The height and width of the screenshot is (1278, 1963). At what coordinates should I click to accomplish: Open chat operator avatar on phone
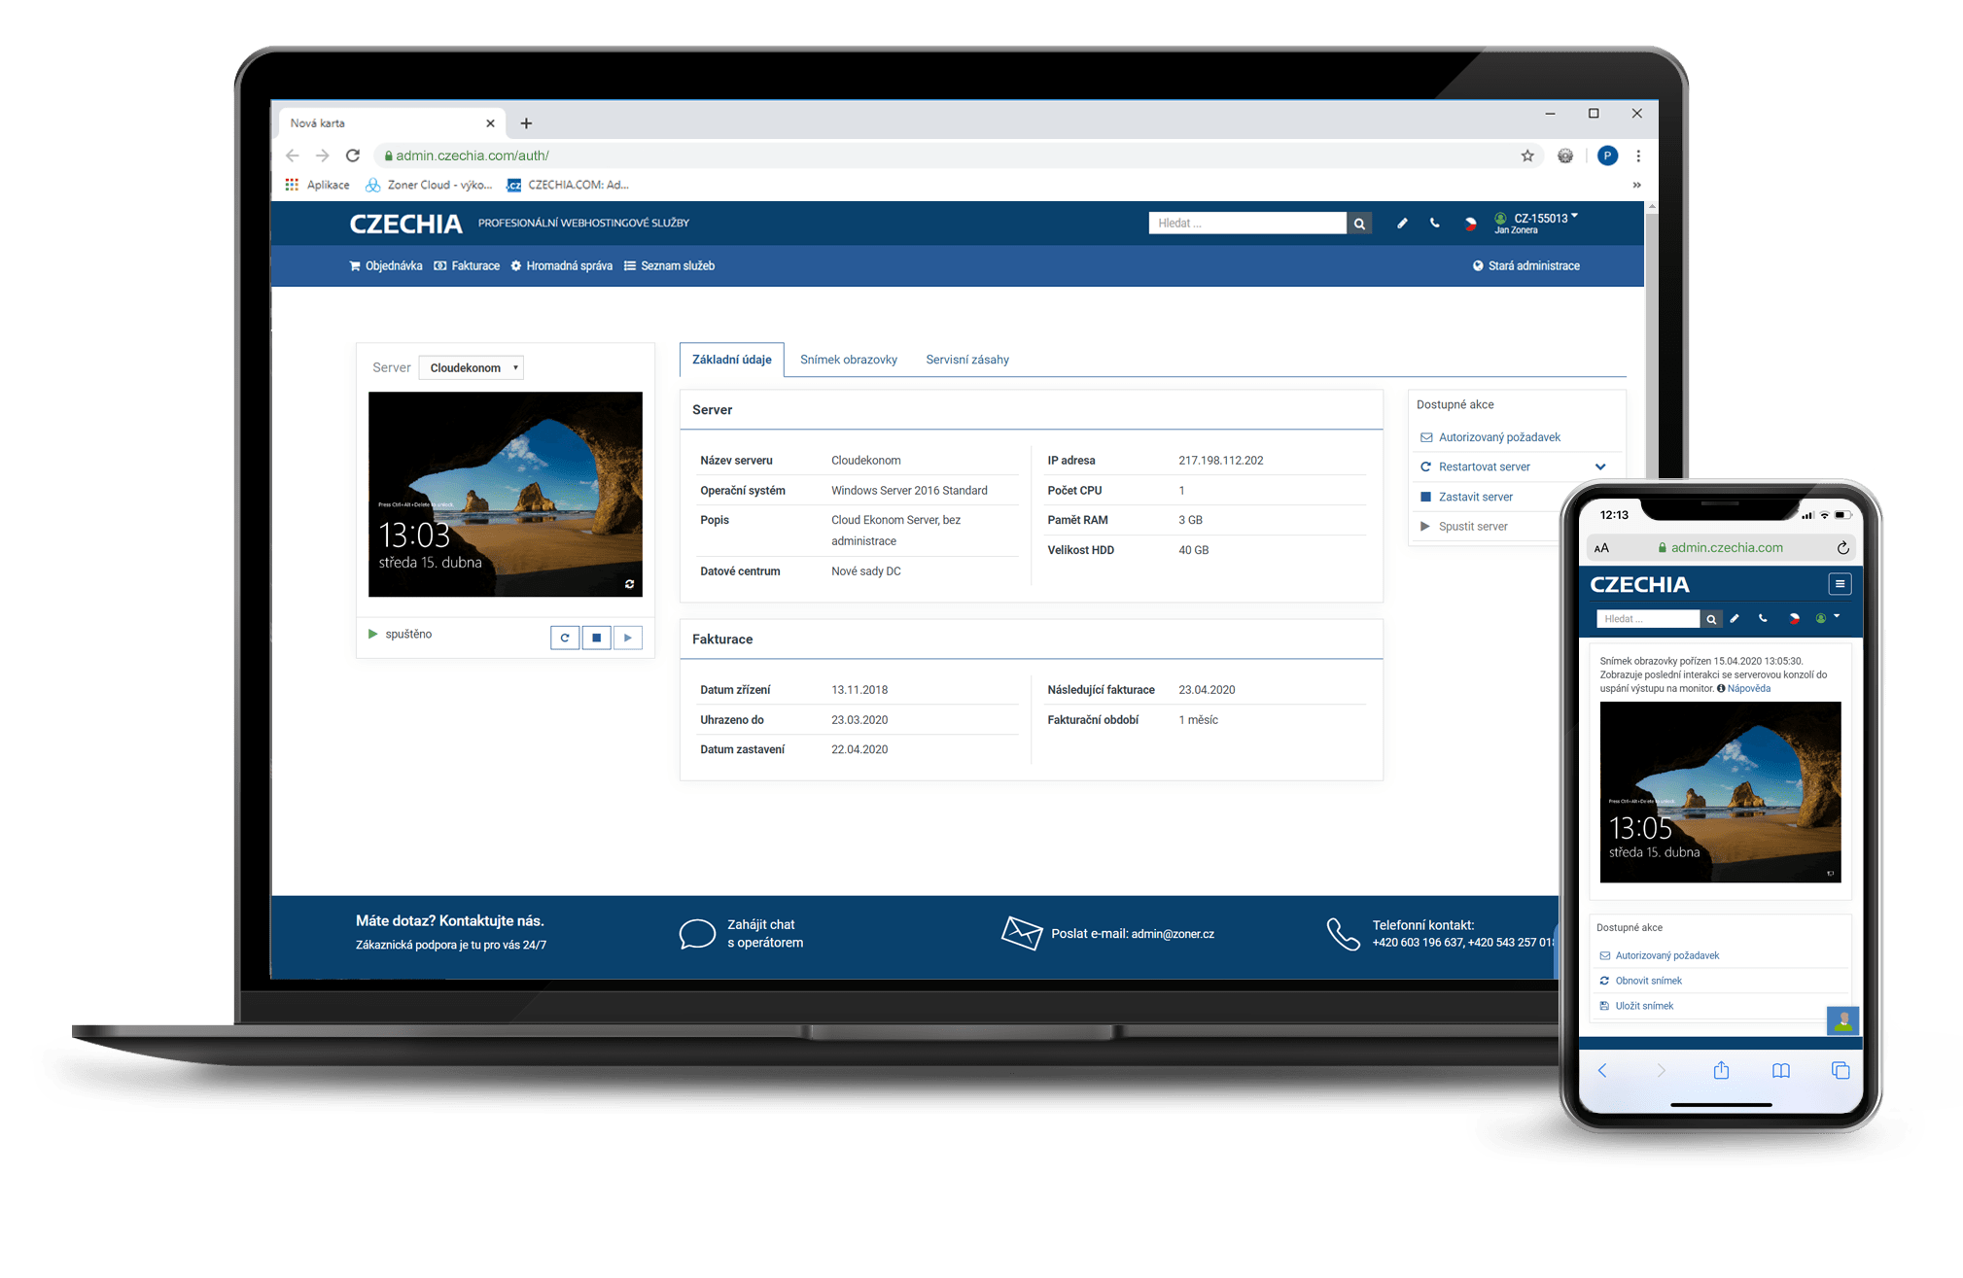pyautogui.click(x=1842, y=1020)
